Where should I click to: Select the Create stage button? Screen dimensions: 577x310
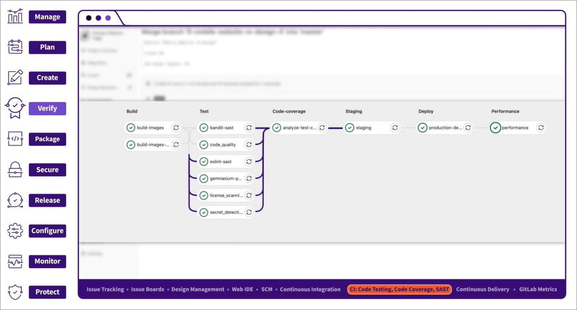pyautogui.click(x=48, y=78)
